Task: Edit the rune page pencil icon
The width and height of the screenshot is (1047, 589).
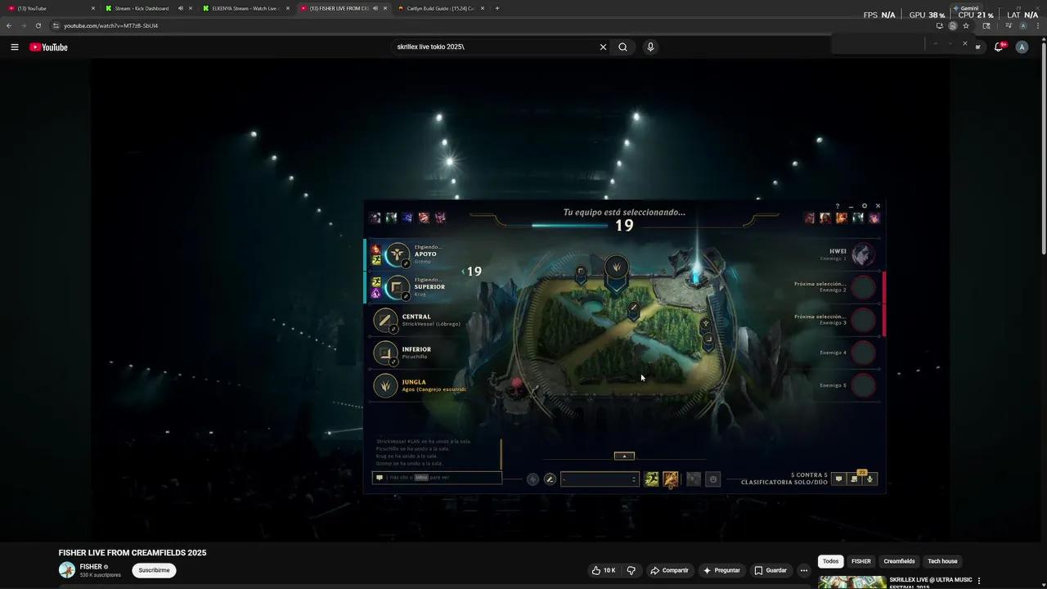Action: click(x=550, y=479)
